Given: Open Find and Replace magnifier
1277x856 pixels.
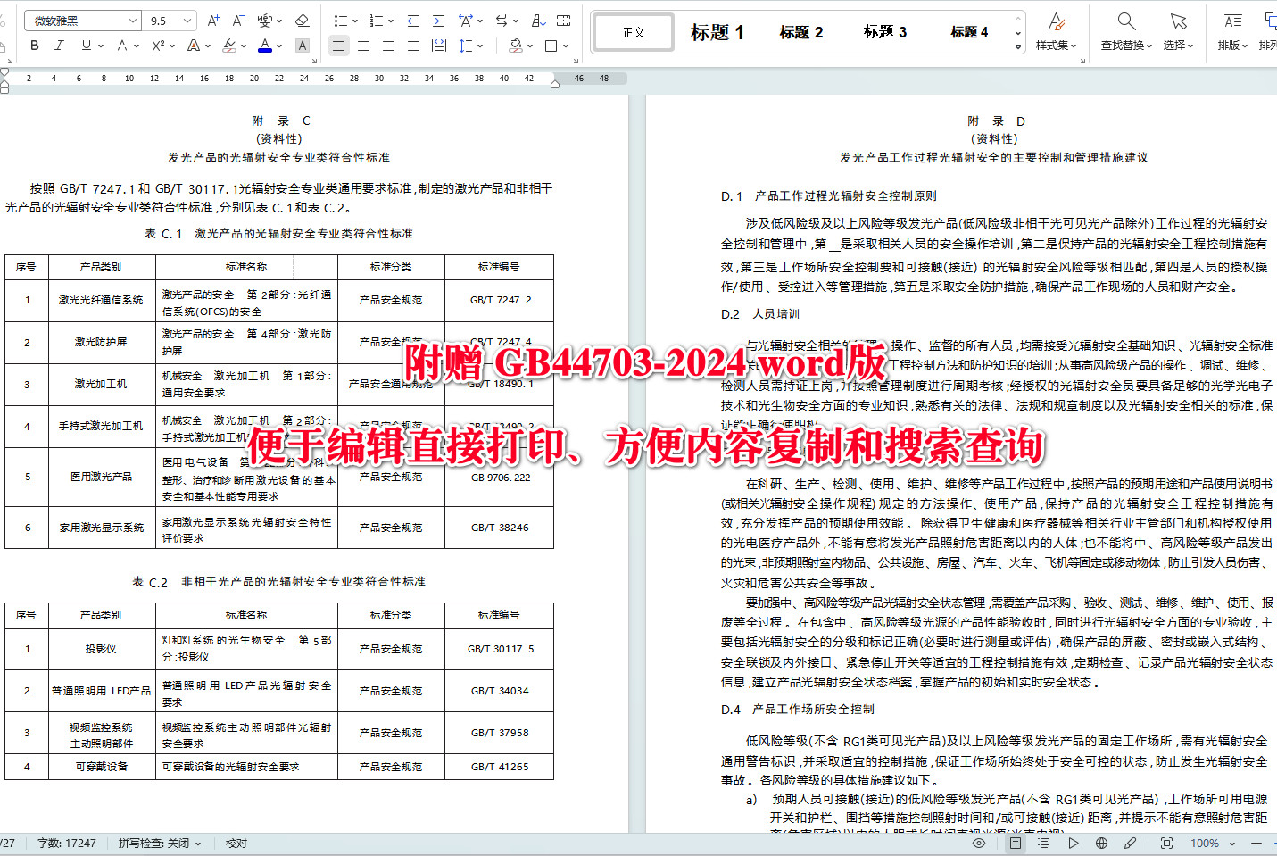Looking at the screenshot, I should pos(1126,21).
